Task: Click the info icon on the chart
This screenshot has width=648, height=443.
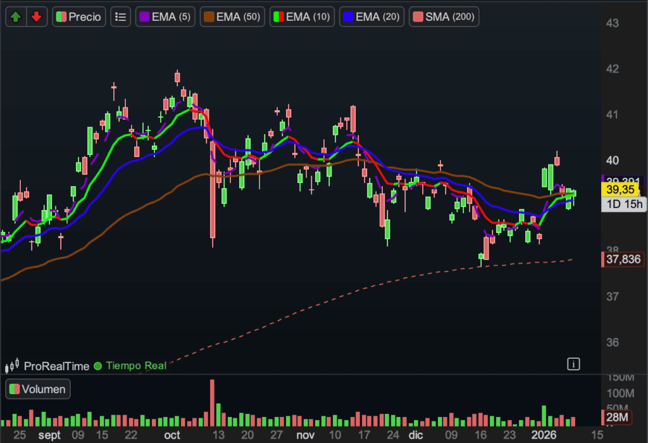Action: point(573,363)
